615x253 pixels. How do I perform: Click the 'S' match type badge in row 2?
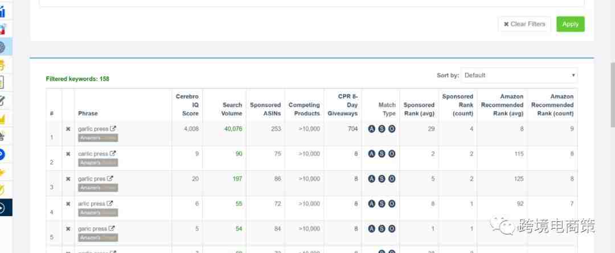click(382, 154)
